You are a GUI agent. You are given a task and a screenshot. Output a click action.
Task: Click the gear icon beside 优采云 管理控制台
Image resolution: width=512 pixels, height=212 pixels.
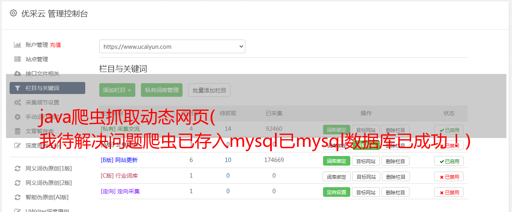13,13
